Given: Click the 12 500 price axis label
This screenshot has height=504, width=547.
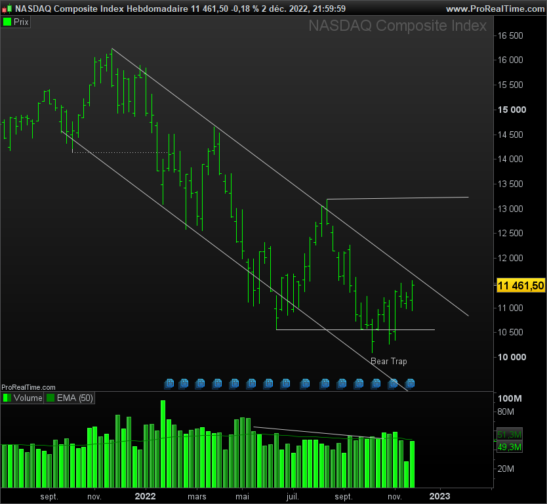Looking at the screenshot, I should (x=510, y=233).
